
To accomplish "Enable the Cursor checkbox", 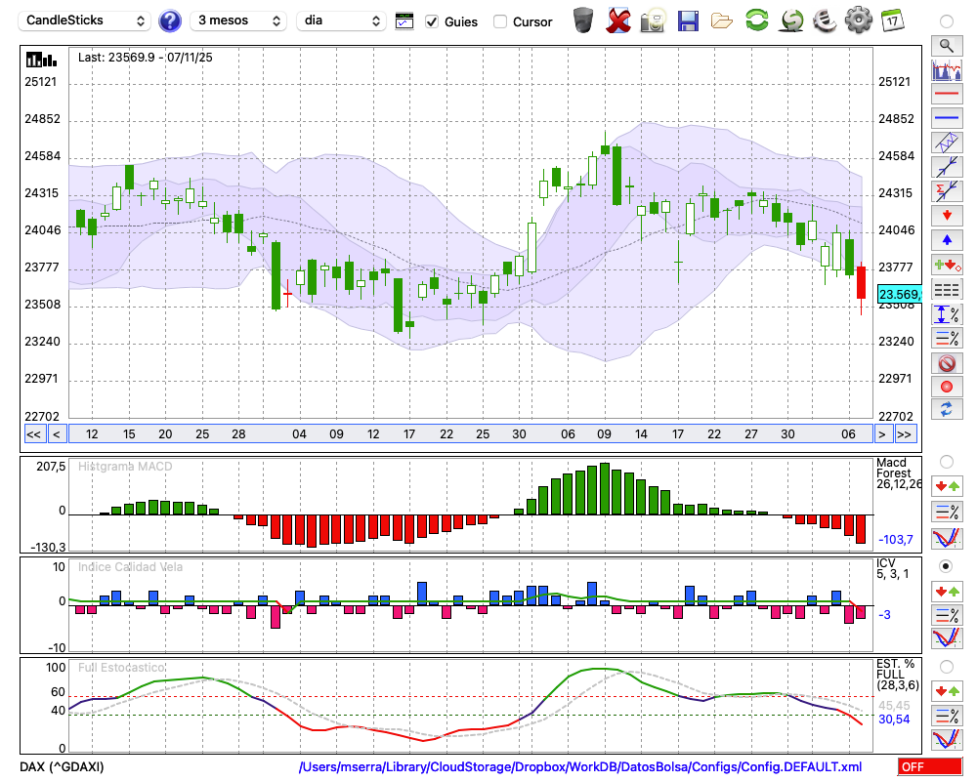I will click(x=500, y=21).
